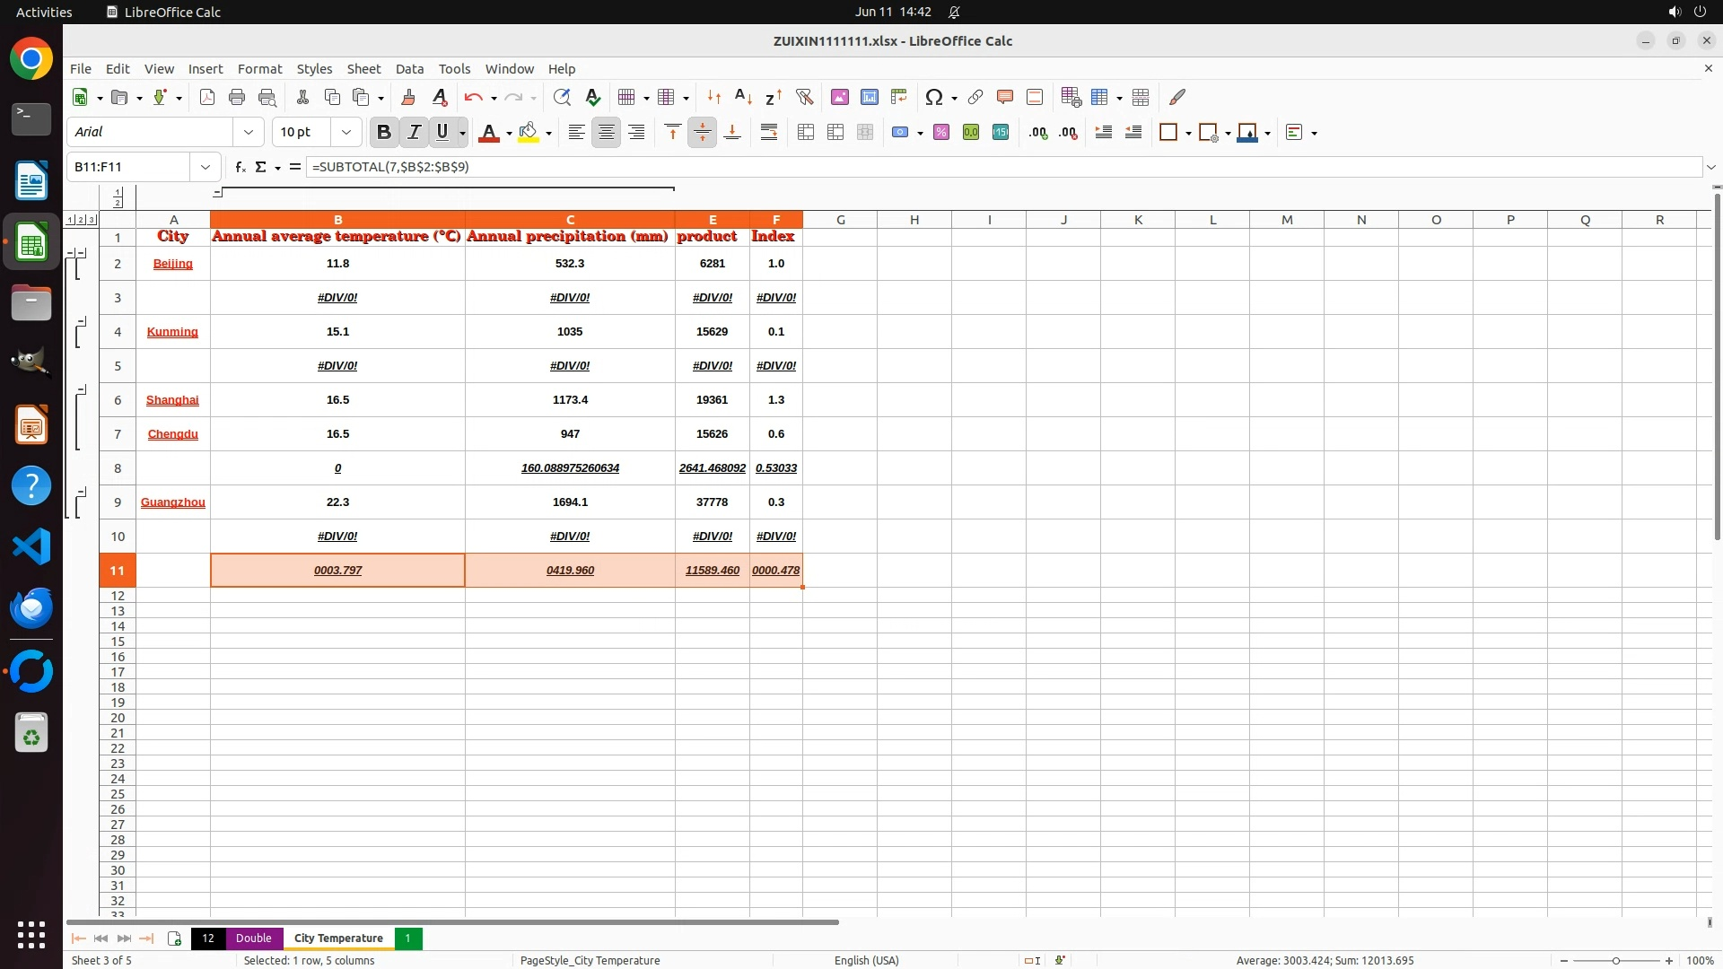The height and width of the screenshot is (969, 1723).
Task: Click the Beijing hyperlink cell
Action: 172,264
